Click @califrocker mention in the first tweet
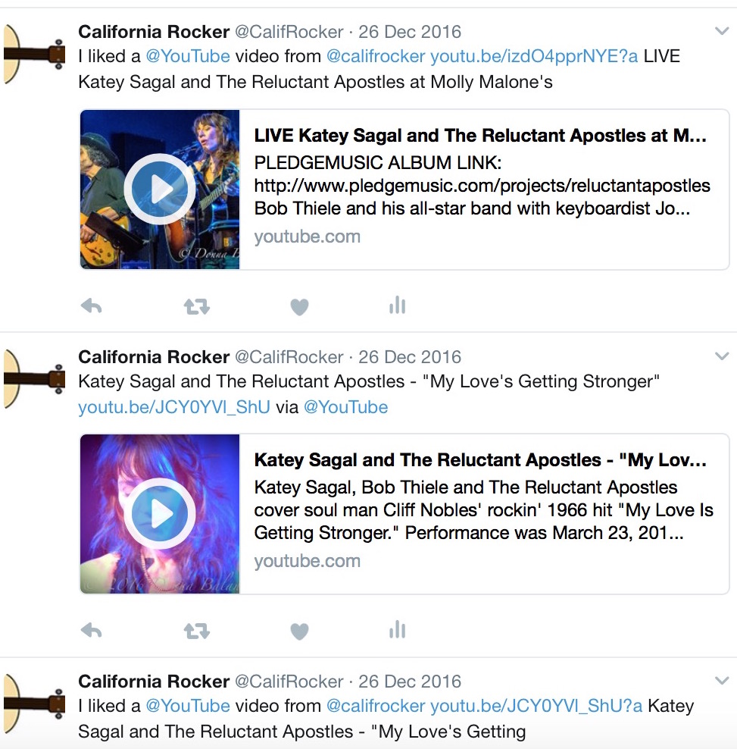The width and height of the screenshot is (737, 749). tap(376, 56)
